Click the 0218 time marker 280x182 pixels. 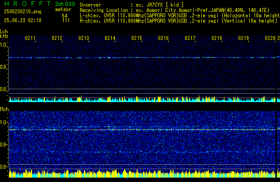217,38
